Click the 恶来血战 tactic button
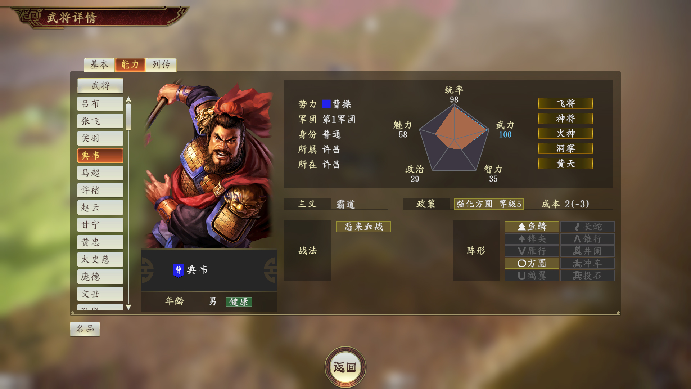The image size is (691, 389). [363, 227]
